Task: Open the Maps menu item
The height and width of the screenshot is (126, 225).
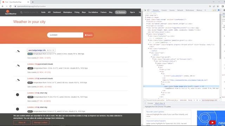Action: pos(84,12)
